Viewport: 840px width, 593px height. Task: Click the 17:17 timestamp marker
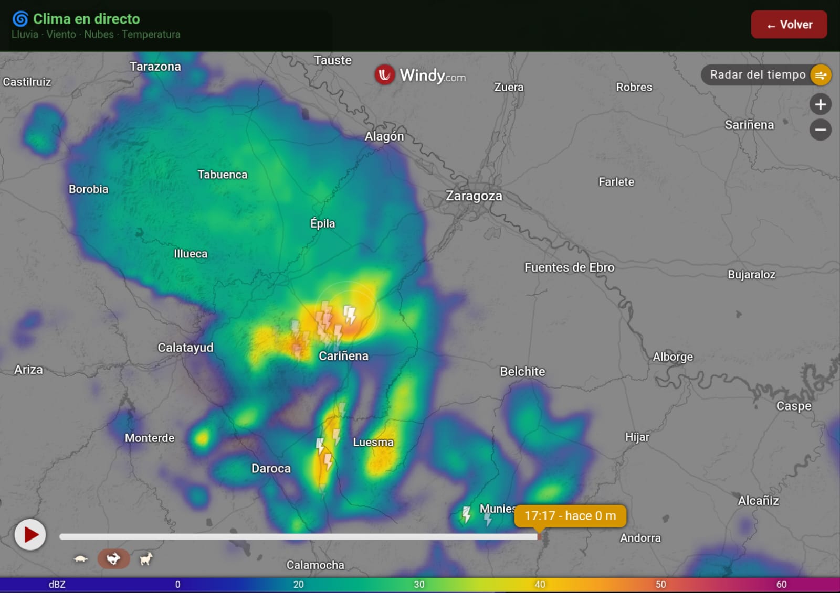(x=570, y=516)
